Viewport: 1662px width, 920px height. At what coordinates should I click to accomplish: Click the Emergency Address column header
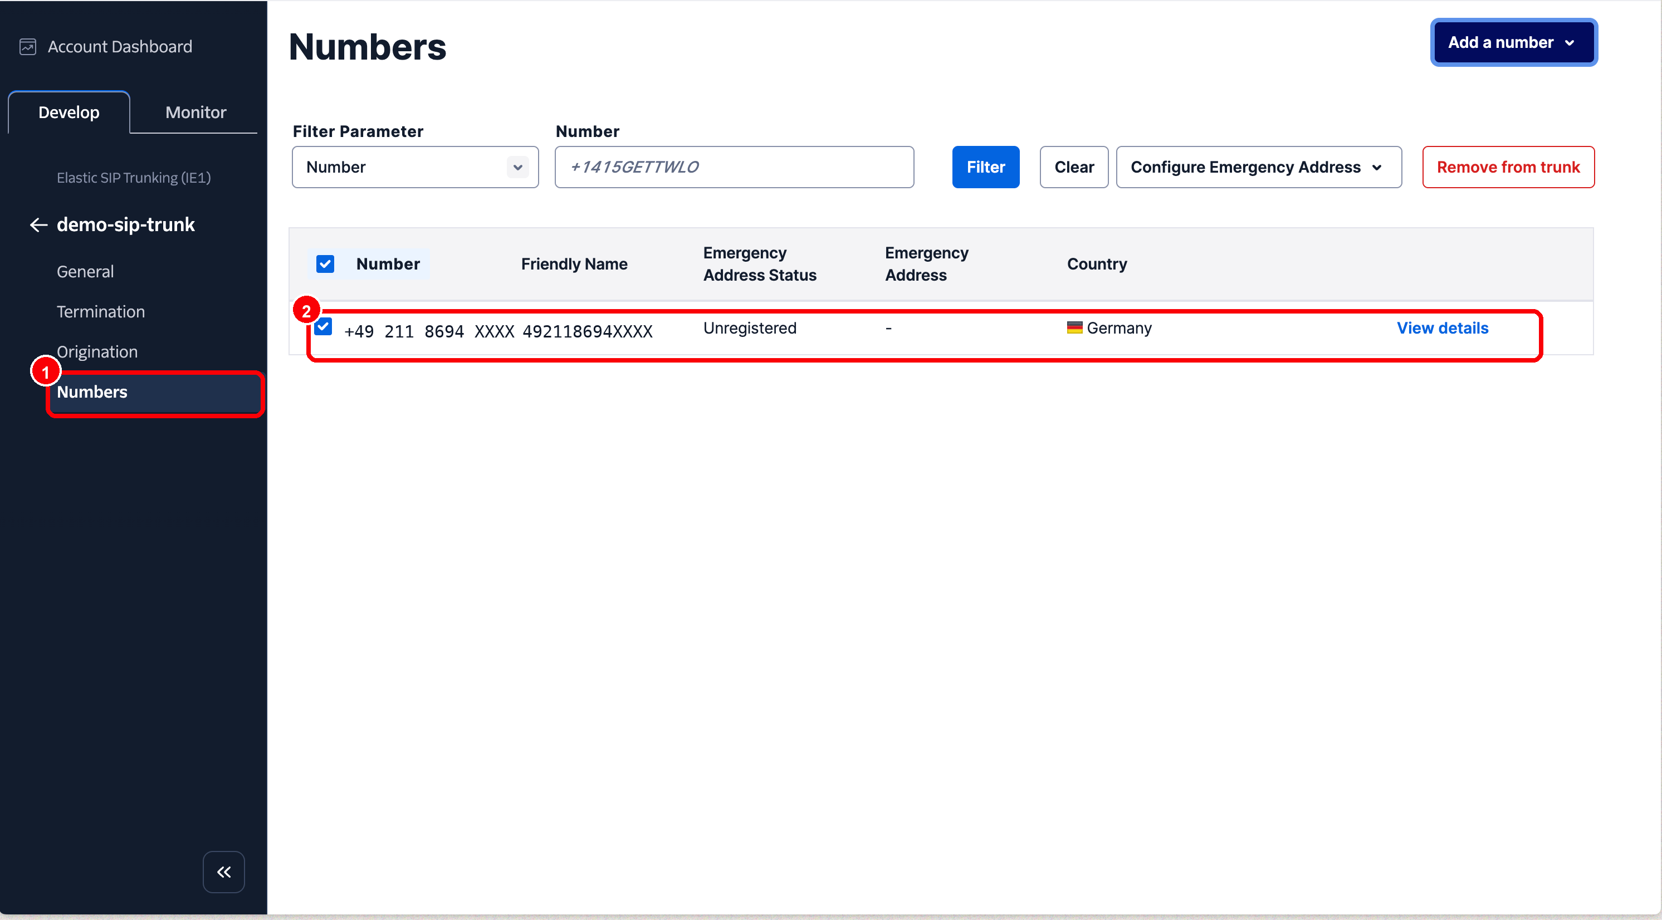(926, 264)
